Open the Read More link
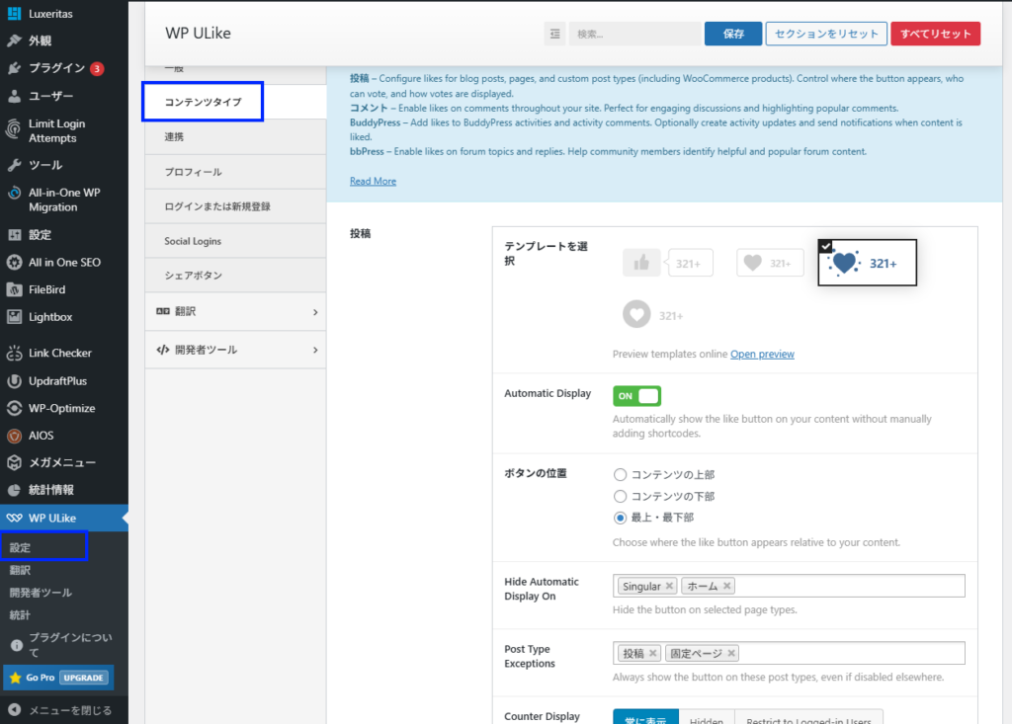The width and height of the screenshot is (1012, 724). pos(373,181)
